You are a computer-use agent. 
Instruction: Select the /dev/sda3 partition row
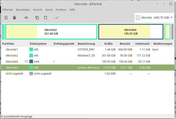click(x=88, y=67)
